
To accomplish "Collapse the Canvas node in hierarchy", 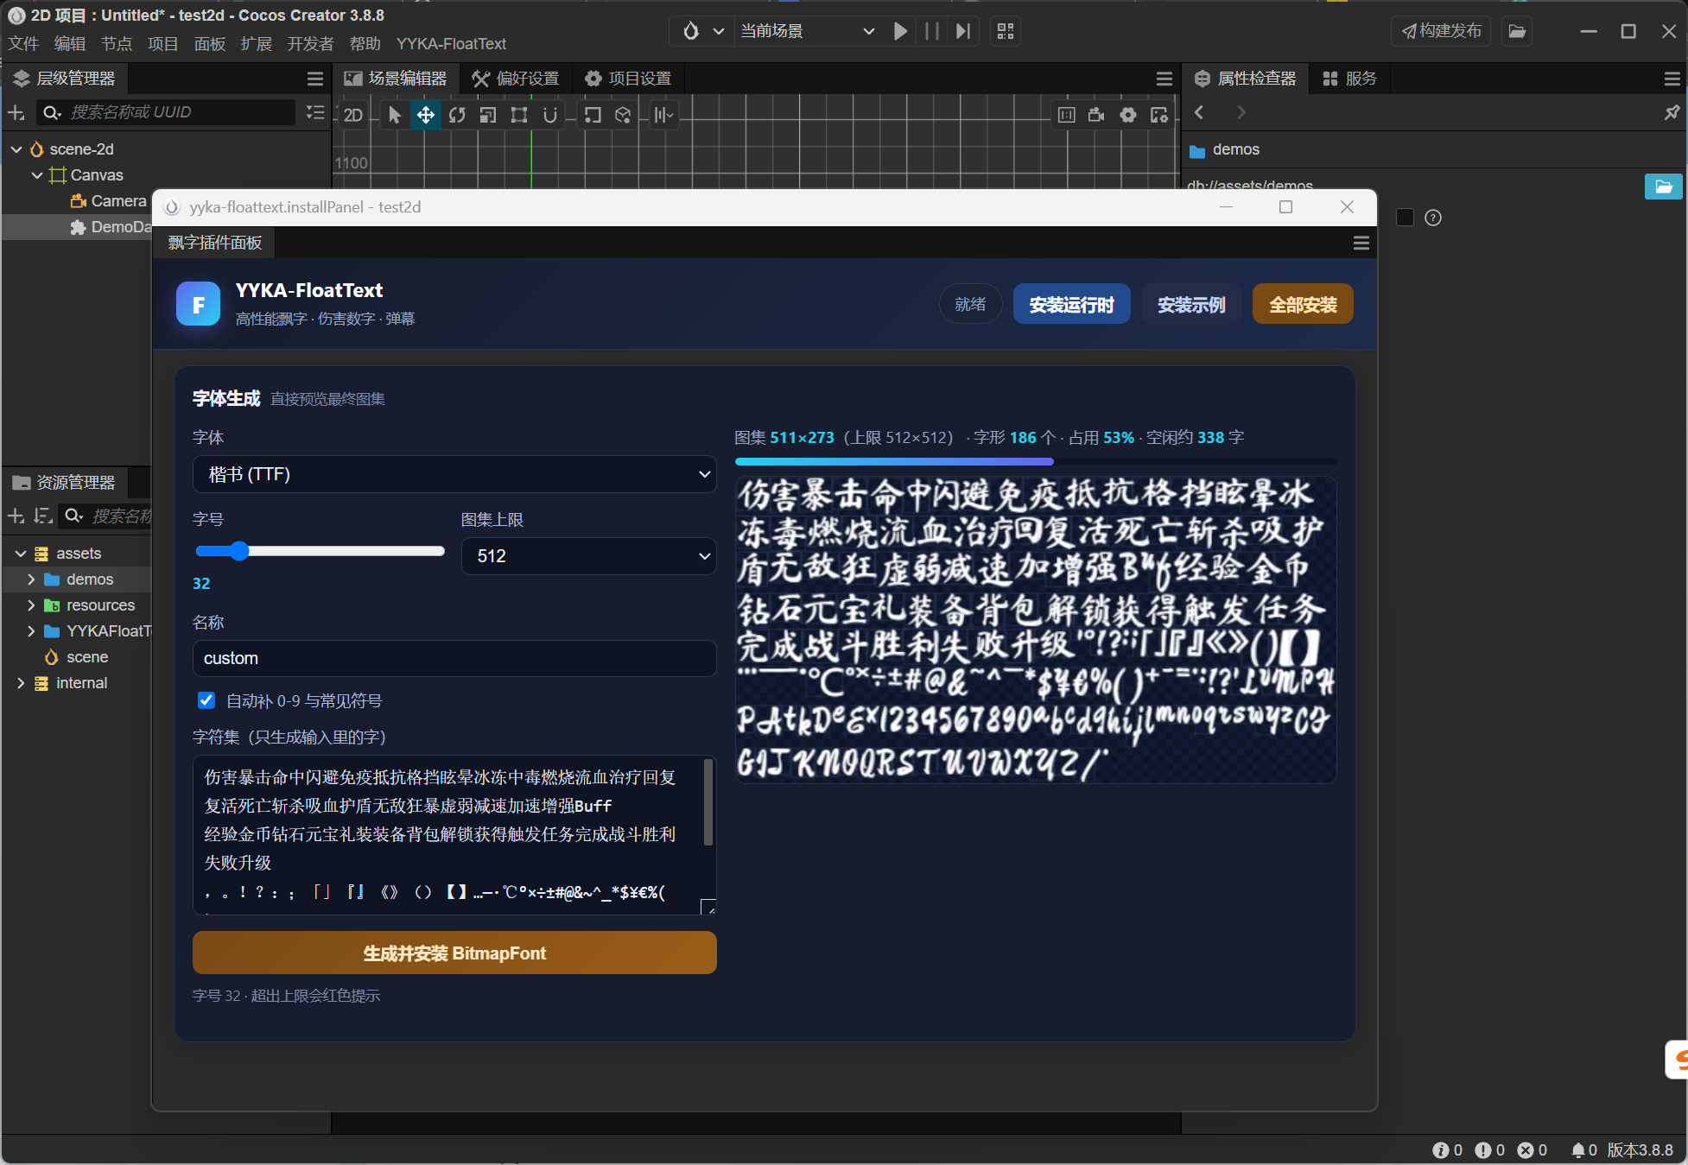I will (x=37, y=175).
